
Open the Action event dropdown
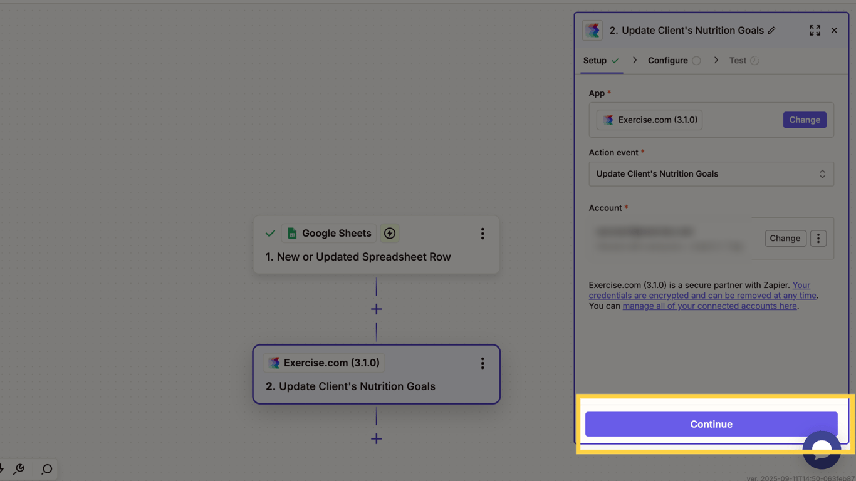711,174
